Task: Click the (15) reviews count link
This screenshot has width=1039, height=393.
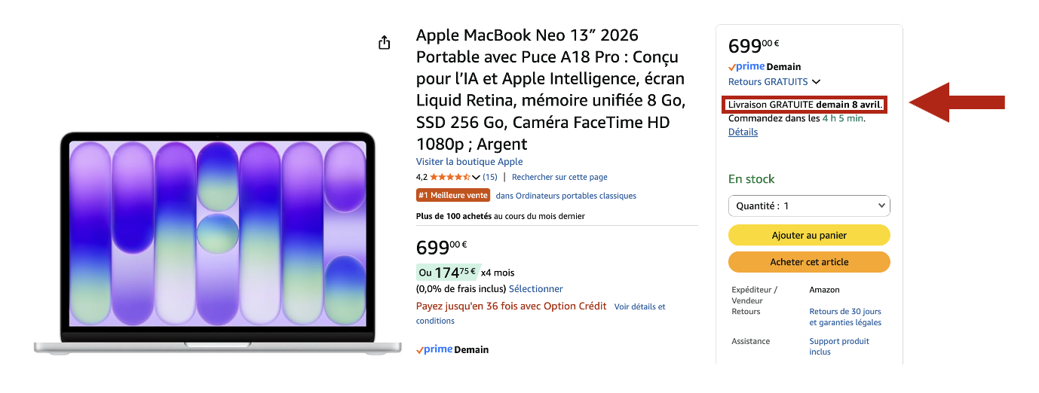Action: (x=490, y=177)
